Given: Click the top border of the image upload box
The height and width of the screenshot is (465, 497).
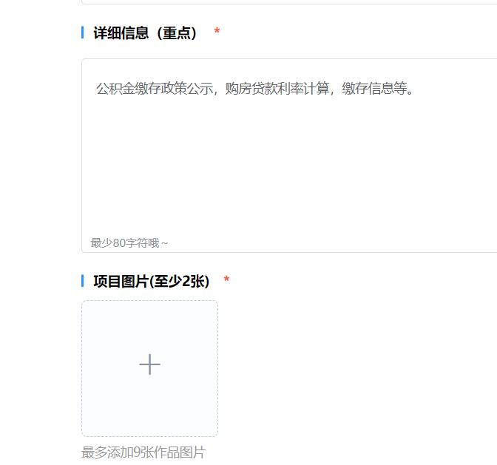Looking at the screenshot, I should pyautogui.click(x=149, y=301).
